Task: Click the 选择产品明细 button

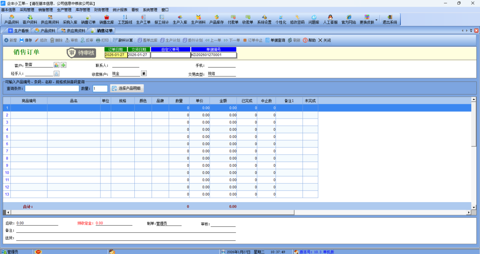Action: click(126, 88)
